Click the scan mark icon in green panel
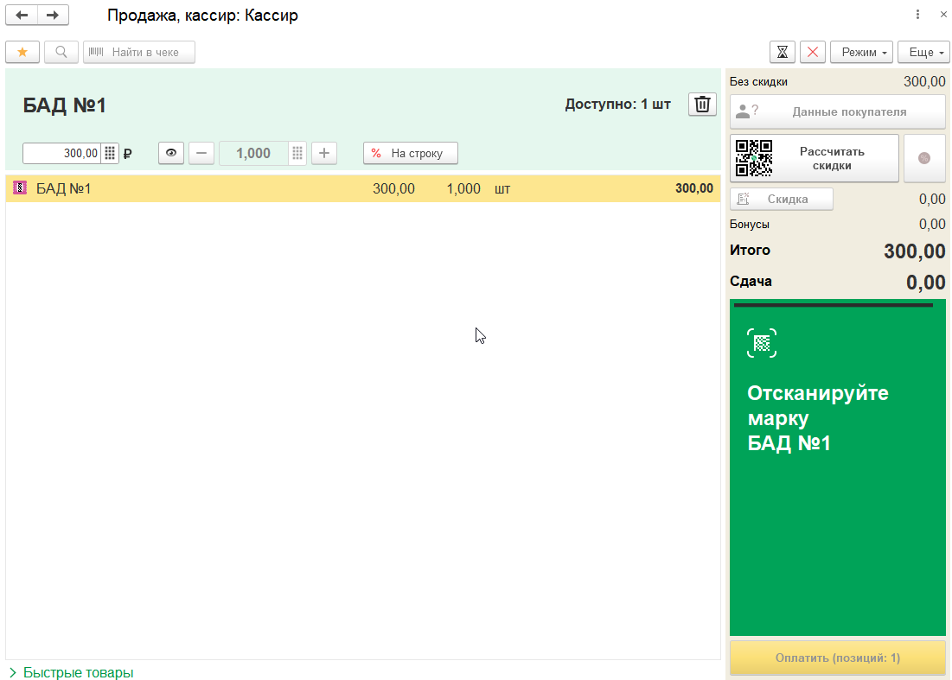This screenshot has height=680, width=952. tap(762, 343)
